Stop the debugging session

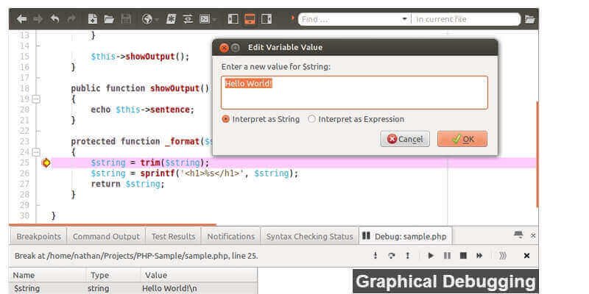(463, 256)
